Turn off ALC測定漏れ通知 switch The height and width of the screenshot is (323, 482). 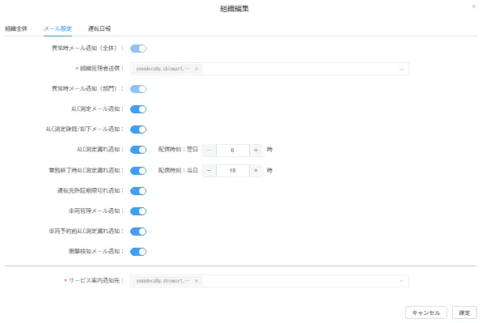(x=138, y=150)
